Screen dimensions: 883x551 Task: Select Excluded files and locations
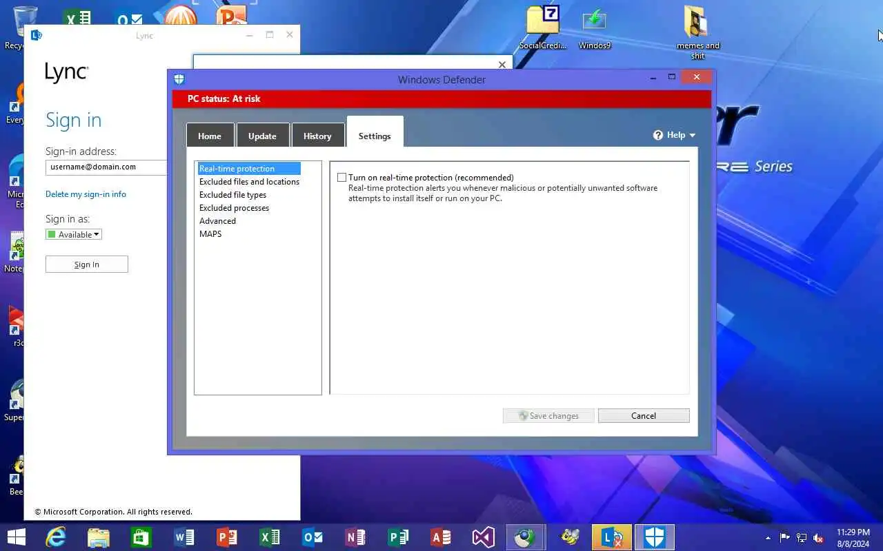pyautogui.click(x=249, y=182)
